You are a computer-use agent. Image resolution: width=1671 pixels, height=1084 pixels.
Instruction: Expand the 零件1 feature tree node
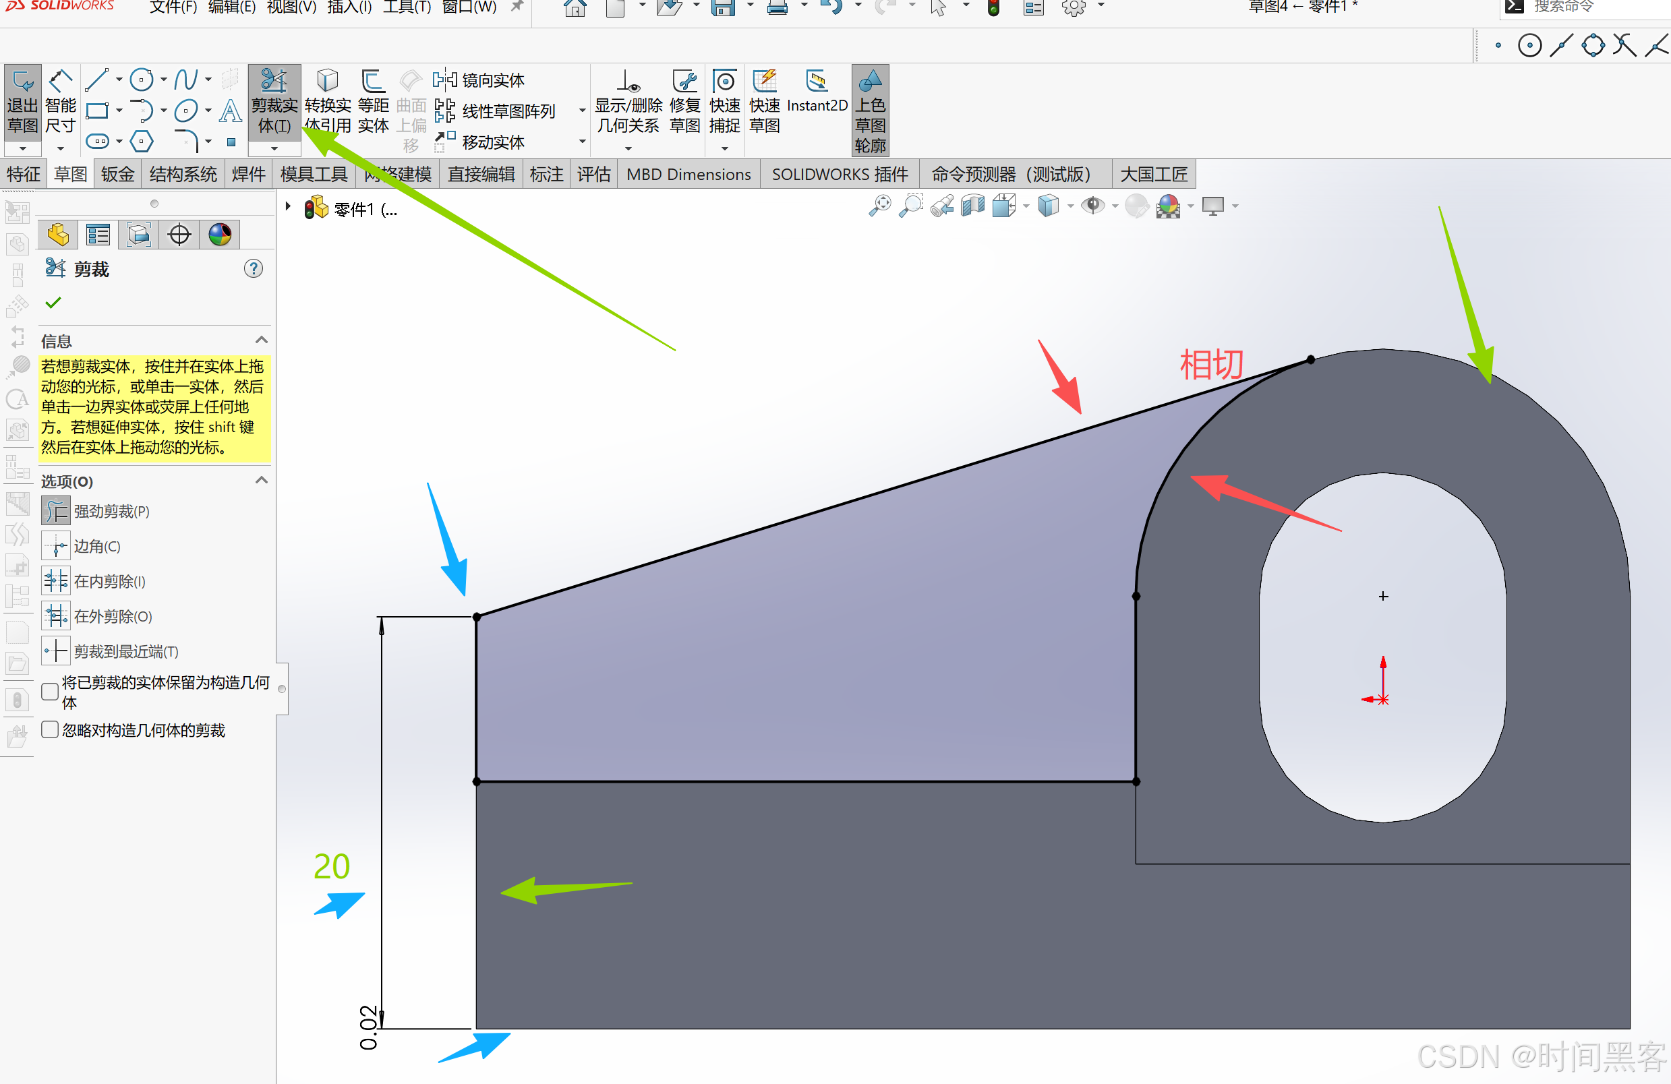click(x=288, y=207)
